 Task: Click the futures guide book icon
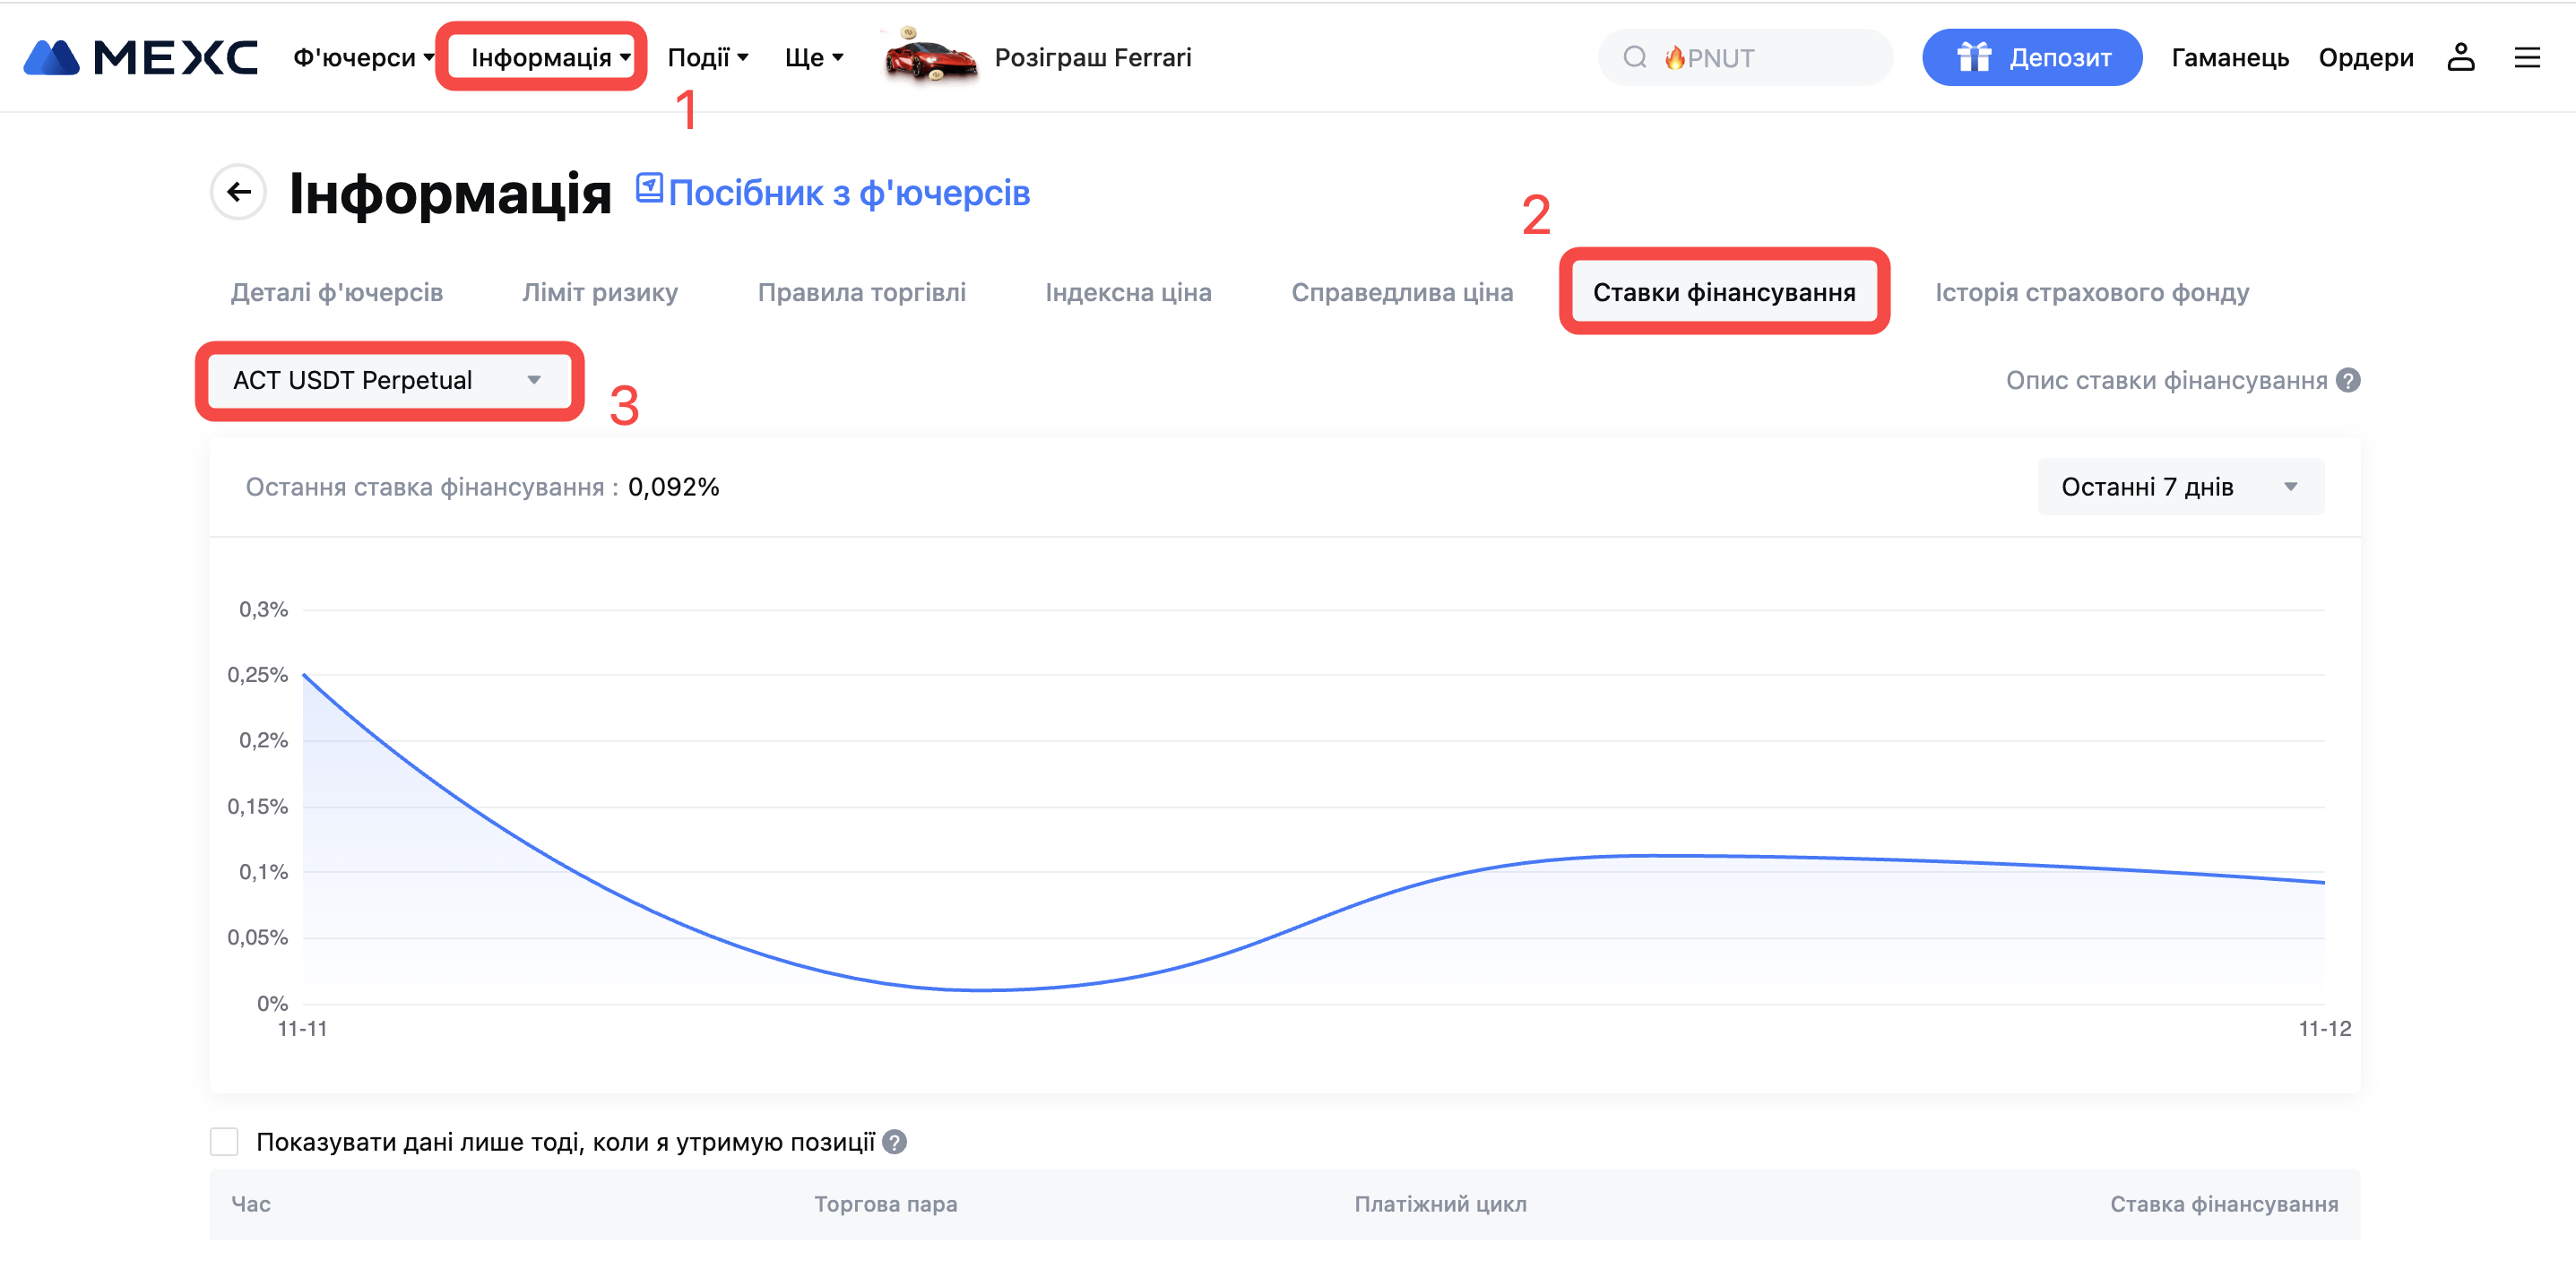pyautogui.click(x=649, y=188)
